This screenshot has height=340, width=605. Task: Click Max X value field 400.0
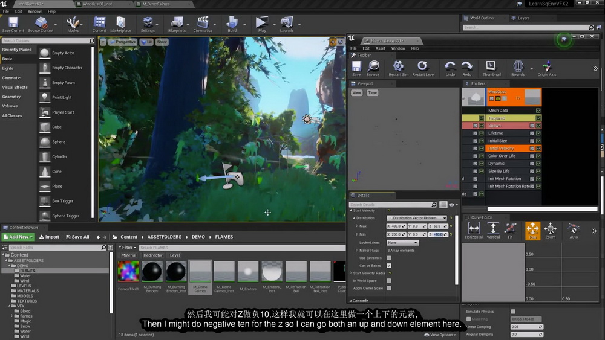396,226
